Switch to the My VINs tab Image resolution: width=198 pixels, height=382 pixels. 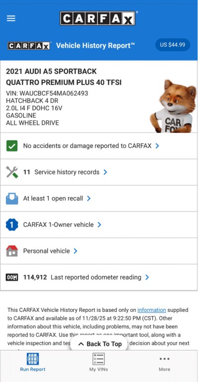point(98,362)
